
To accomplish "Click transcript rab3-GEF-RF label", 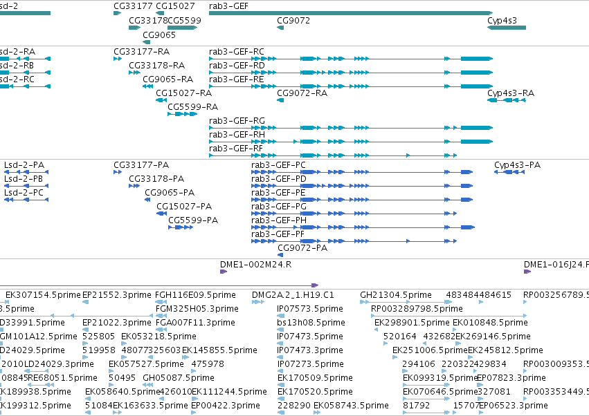I will (x=235, y=148).
